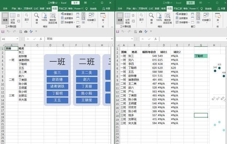Select Normal view (普通) in right window
The width and height of the screenshot is (227, 144).
pyautogui.click(x=120, y=18)
